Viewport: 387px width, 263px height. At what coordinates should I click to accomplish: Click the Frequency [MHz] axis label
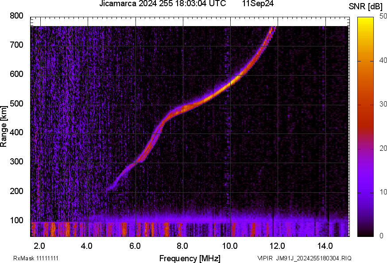tap(190, 258)
